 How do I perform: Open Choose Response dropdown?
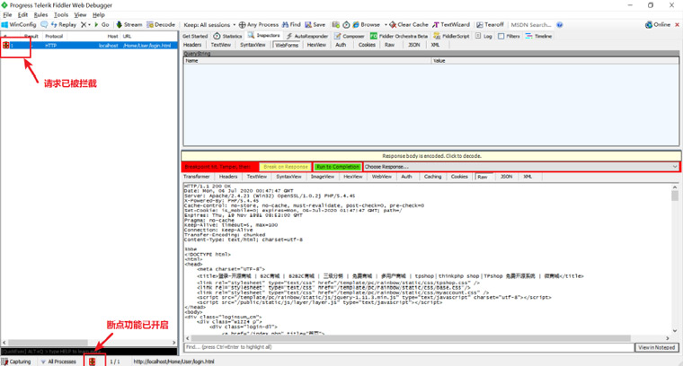tap(521, 167)
